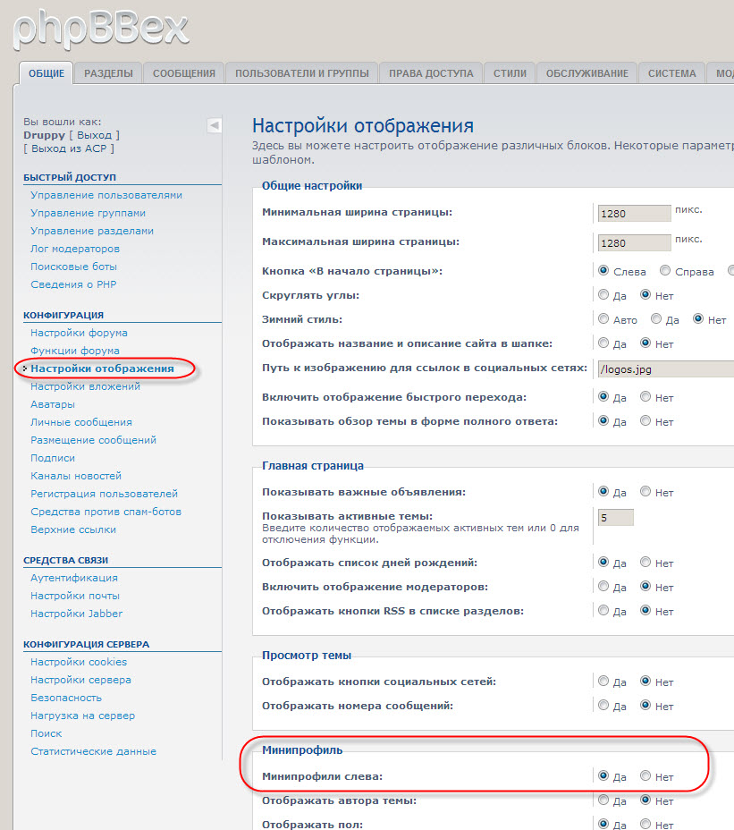The image size is (734, 830).
Task: Open Настройки вложений in the sidebar
Action: pyautogui.click(x=85, y=386)
